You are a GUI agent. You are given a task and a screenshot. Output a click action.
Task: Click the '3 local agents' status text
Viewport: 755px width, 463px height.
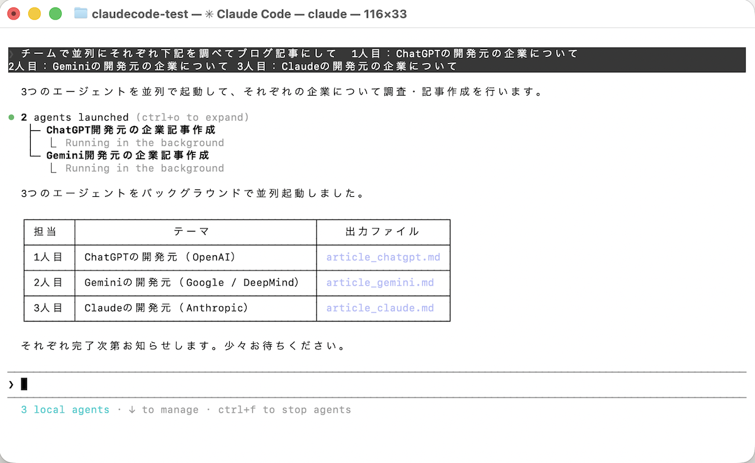pyautogui.click(x=65, y=410)
